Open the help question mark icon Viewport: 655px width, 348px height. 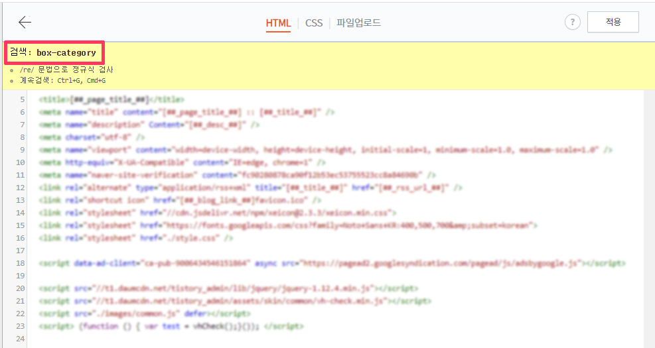[572, 22]
